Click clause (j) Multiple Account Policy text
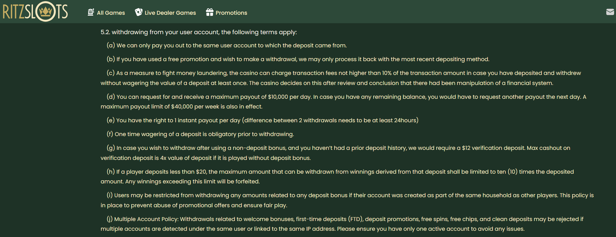 [342, 224]
